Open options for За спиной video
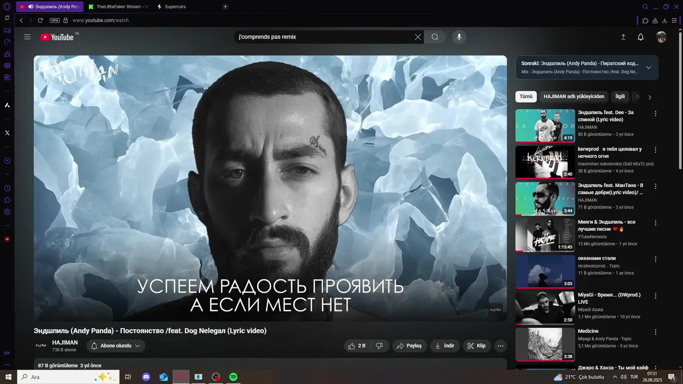This screenshot has width=683, height=384. click(655, 114)
